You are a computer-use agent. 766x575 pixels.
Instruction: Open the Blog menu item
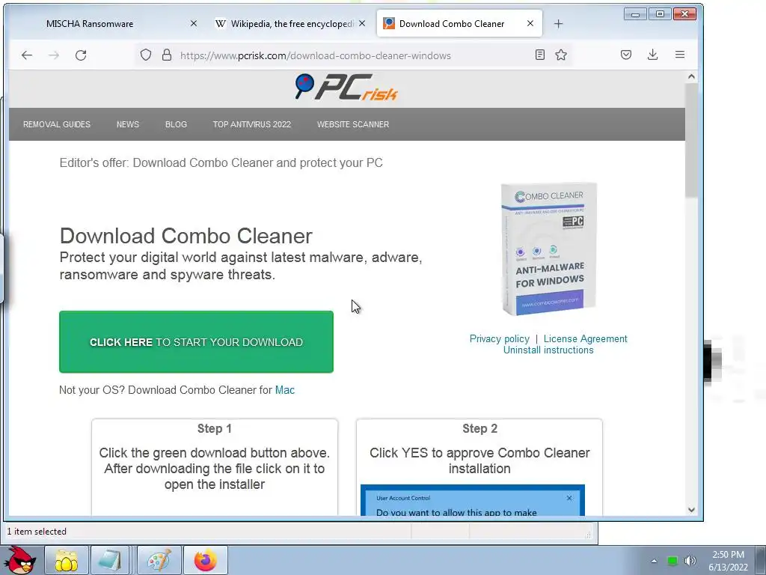(176, 124)
